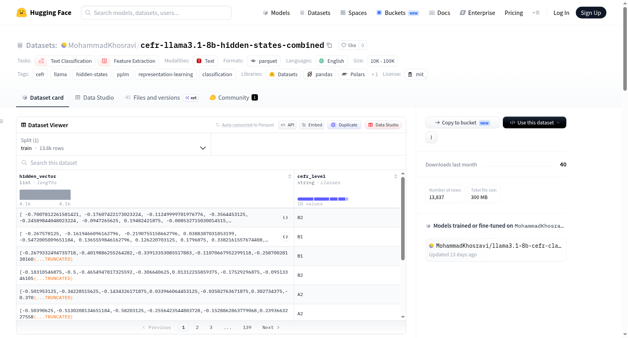Open the Pricing page
Screen dimensions: 628x338
514,13
